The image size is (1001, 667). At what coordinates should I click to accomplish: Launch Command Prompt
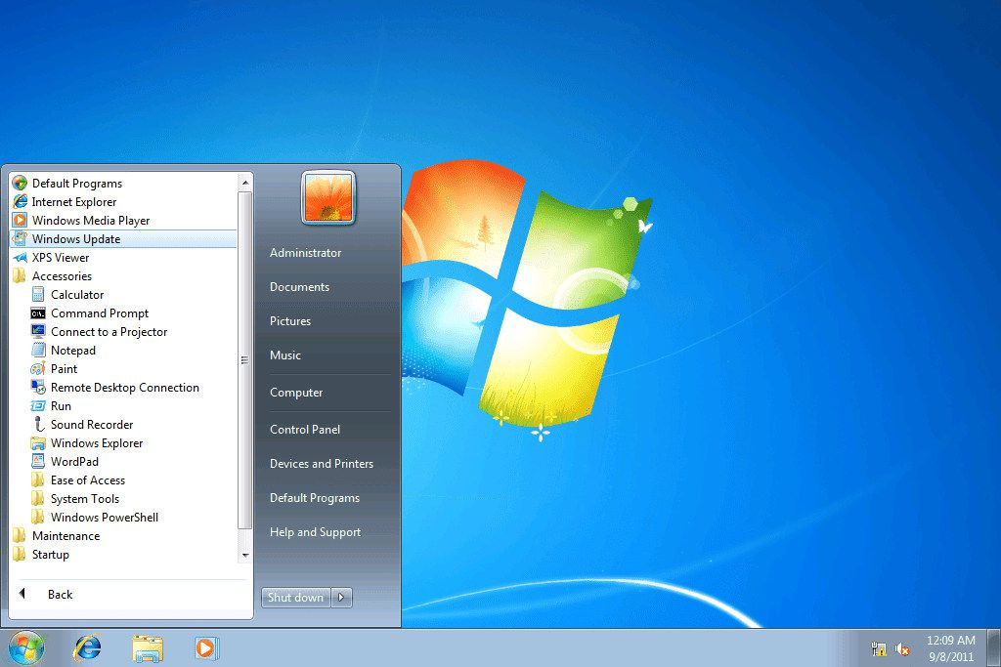(x=101, y=313)
